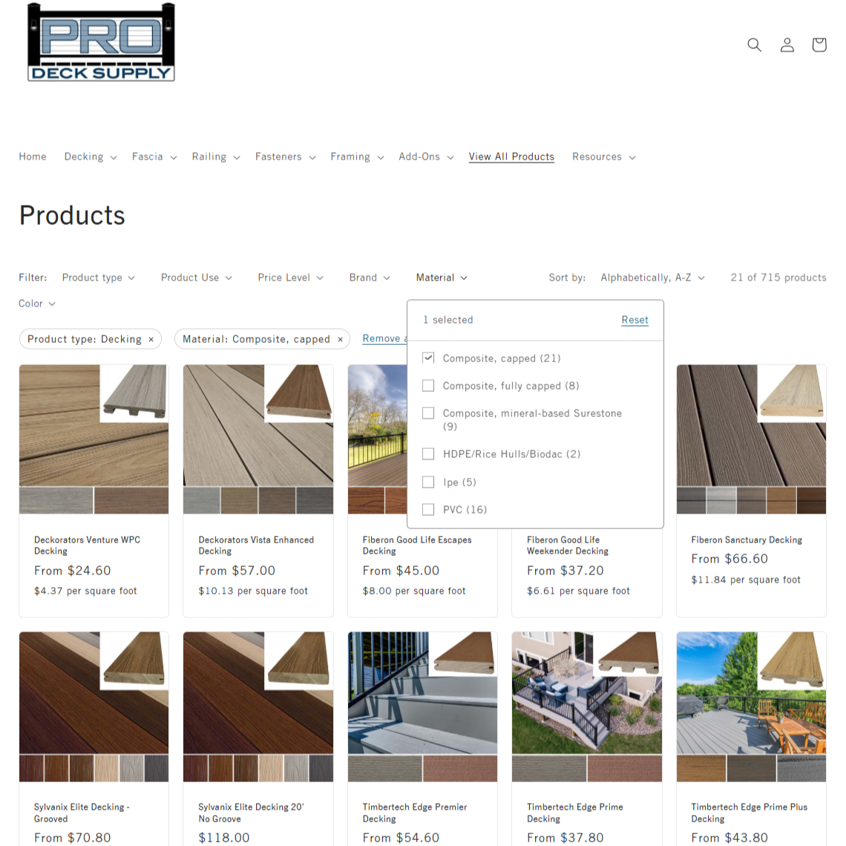
Task: Open Deckorators Vista Enhanced Decking title
Action: pos(256,545)
